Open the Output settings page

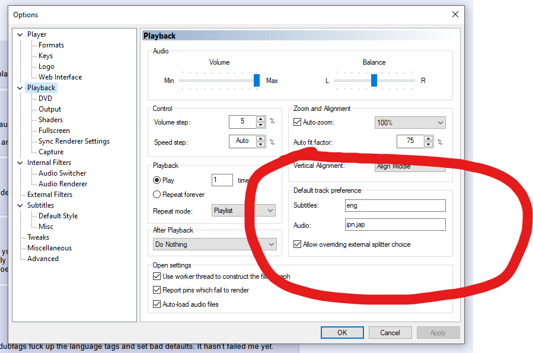coord(50,109)
